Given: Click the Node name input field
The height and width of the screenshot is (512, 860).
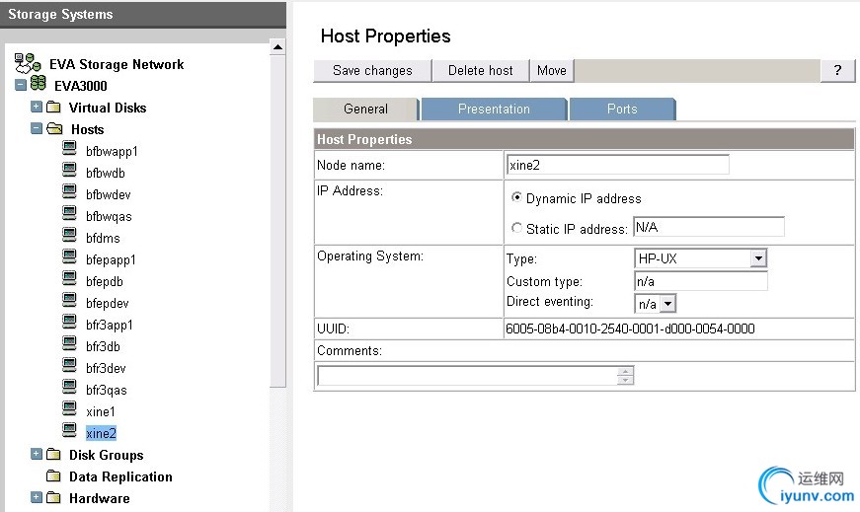Looking at the screenshot, I should [618, 165].
